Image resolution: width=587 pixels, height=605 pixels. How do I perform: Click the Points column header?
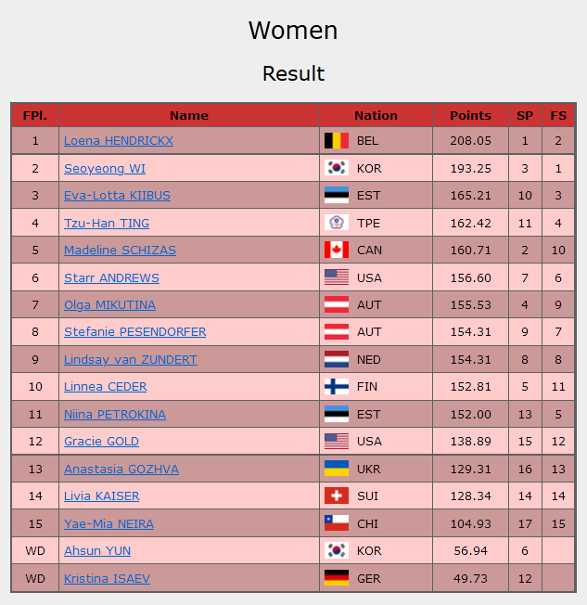coord(470,115)
